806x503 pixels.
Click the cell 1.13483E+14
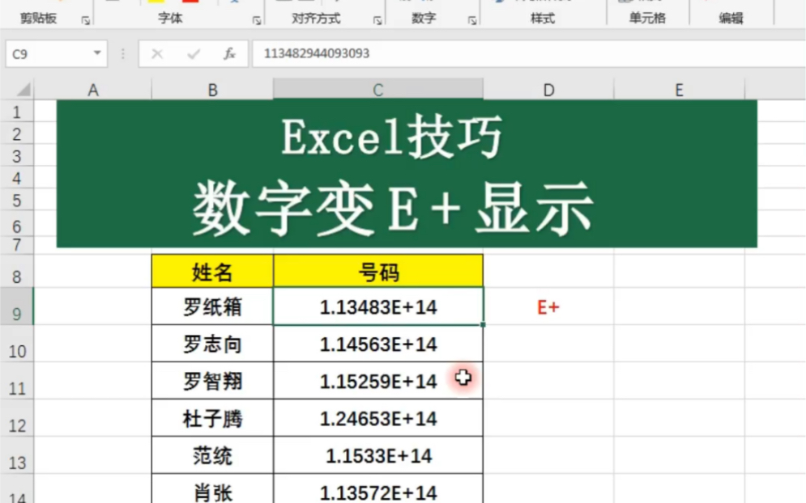point(377,307)
